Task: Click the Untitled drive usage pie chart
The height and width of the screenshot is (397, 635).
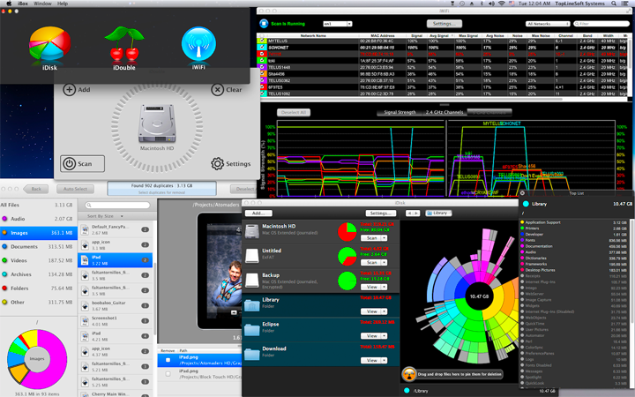Action: tap(347, 257)
